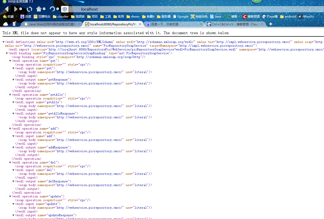The width and height of the screenshot is (324, 219).
Task: Collapse the wsdl:input name="add" node
Action: coord(13,136)
